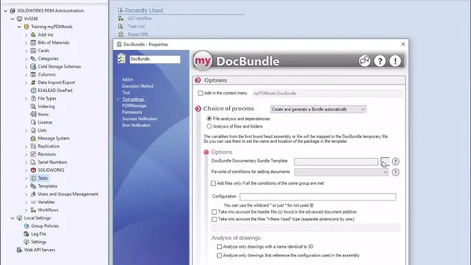Screen dimensions: 471x265
Task: Click the Configuration text field
Action: (318, 197)
